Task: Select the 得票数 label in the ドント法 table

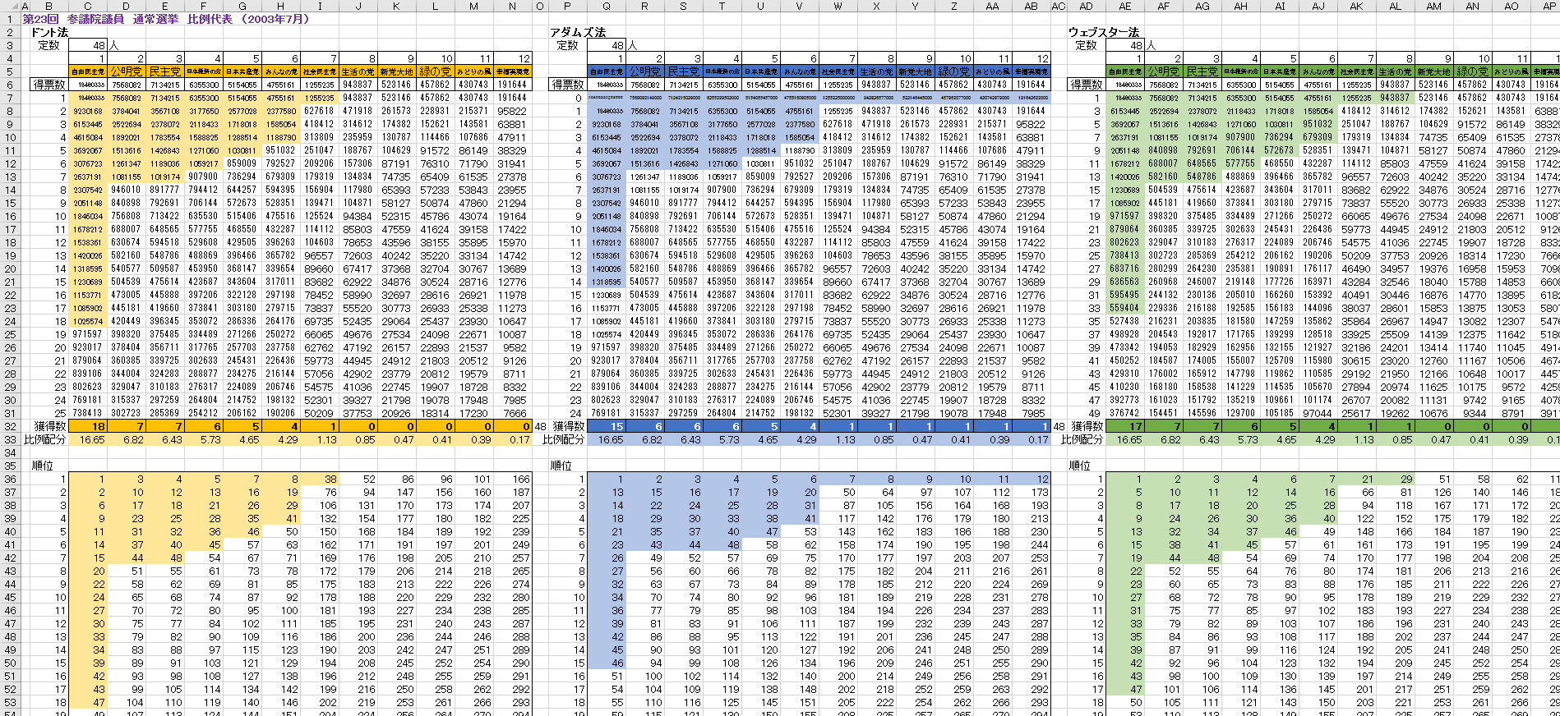Action: coord(49,85)
